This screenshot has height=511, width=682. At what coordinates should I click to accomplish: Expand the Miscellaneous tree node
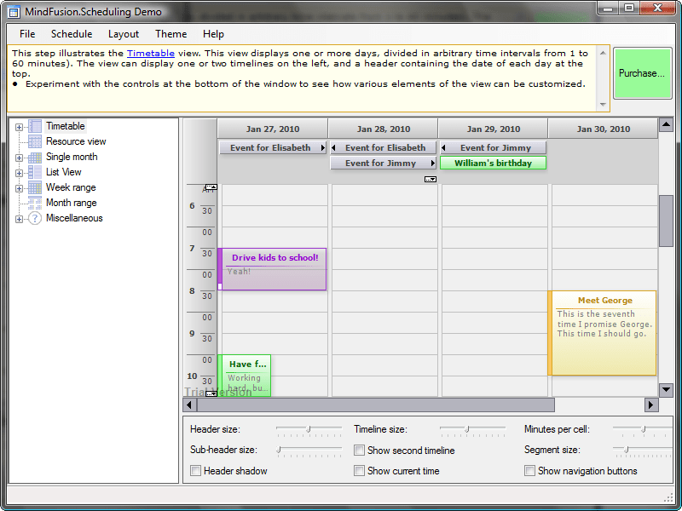click(x=18, y=218)
